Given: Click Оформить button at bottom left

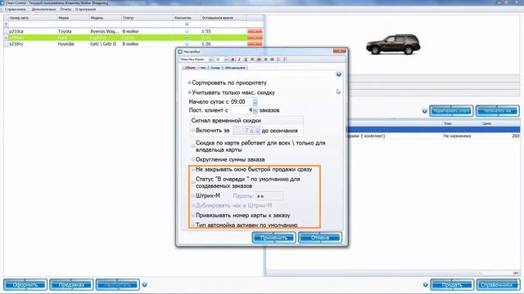Looking at the screenshot, I should (25, 285).
